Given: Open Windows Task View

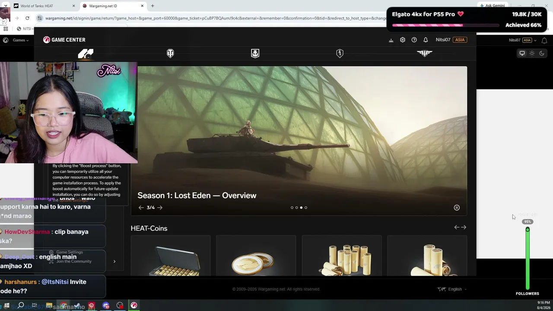Looking at the screenshot, I should pyautogui.click(x=35, y=305).
